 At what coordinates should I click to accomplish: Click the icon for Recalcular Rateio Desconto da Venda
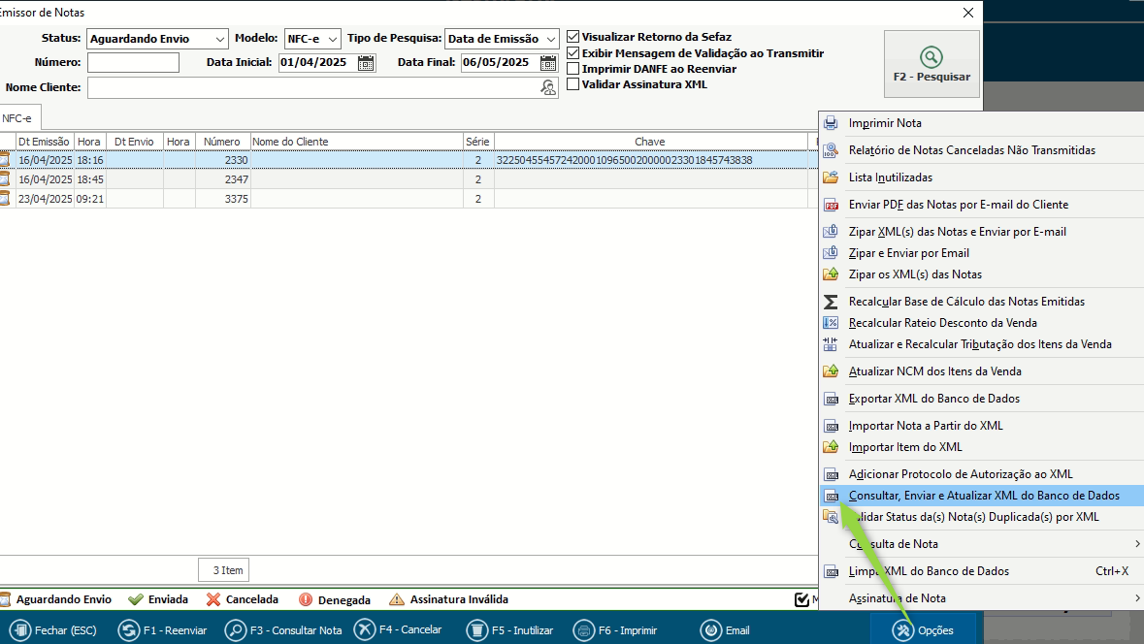coord(831,323)
